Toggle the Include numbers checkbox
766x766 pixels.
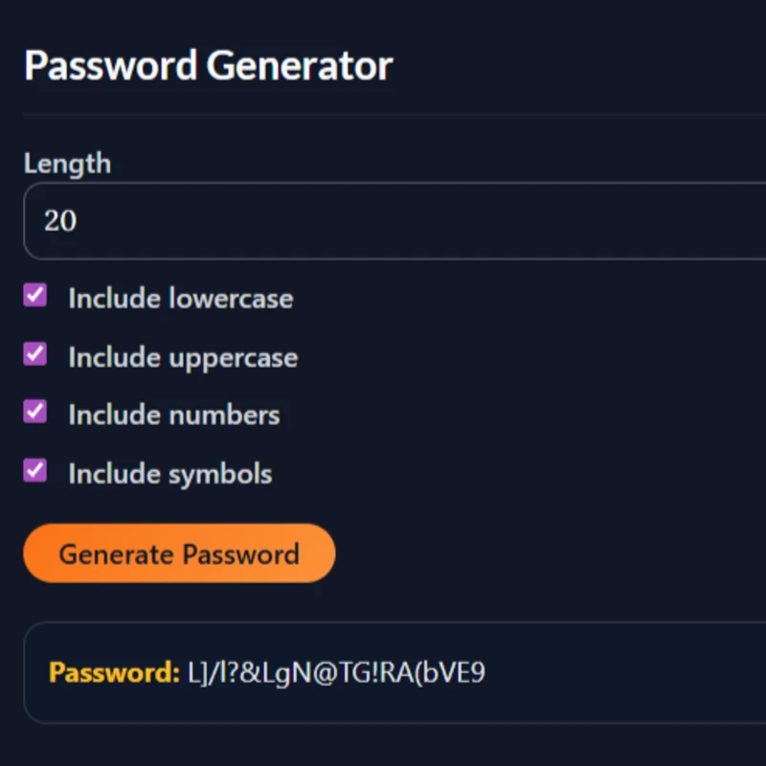point(34,412)
